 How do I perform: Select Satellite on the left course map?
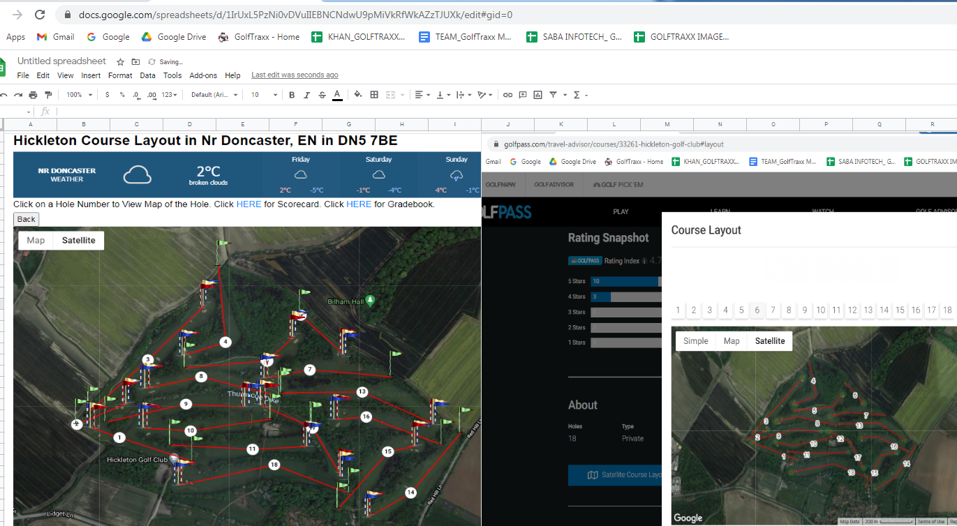tap(79, 241)
